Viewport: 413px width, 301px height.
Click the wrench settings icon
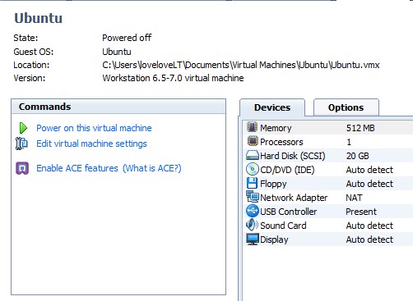click(21, 144)
